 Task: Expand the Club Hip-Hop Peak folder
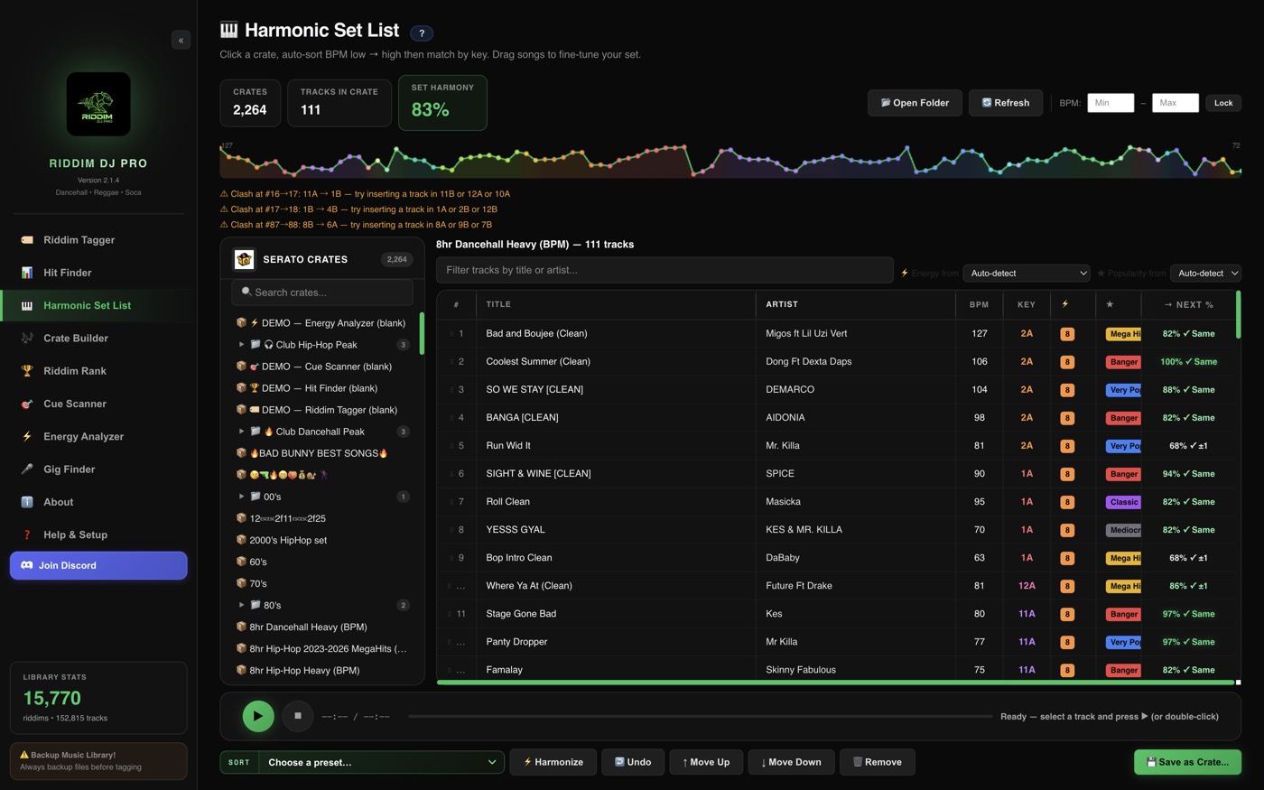click(241, 345)
